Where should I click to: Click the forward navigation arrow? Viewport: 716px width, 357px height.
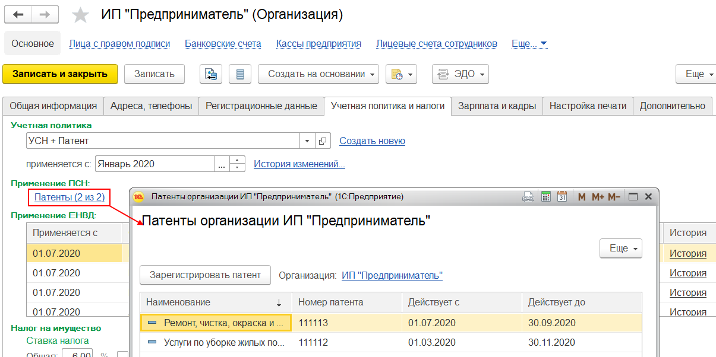pos(45,14)
